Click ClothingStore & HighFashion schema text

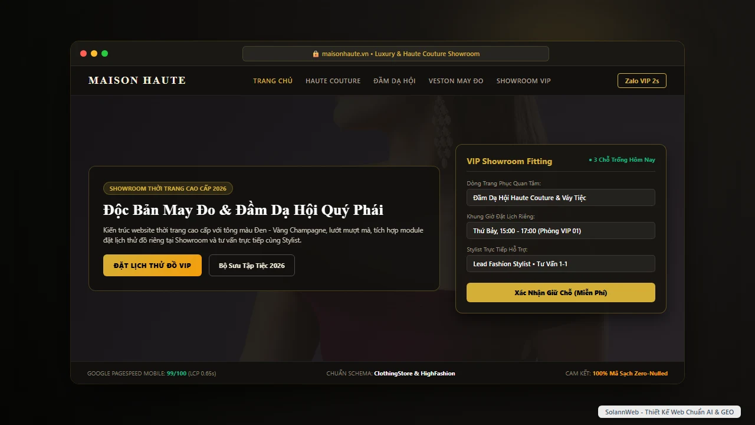point(415,374)
